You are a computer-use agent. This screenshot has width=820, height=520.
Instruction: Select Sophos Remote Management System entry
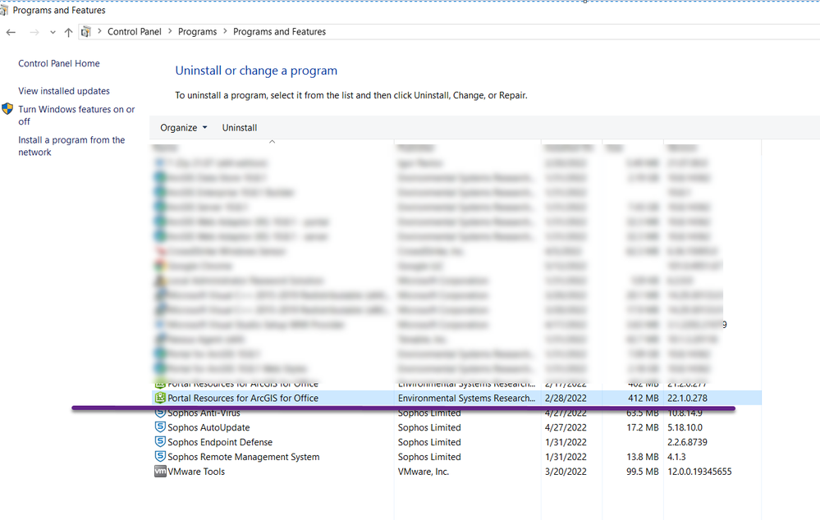click(243, 457)
